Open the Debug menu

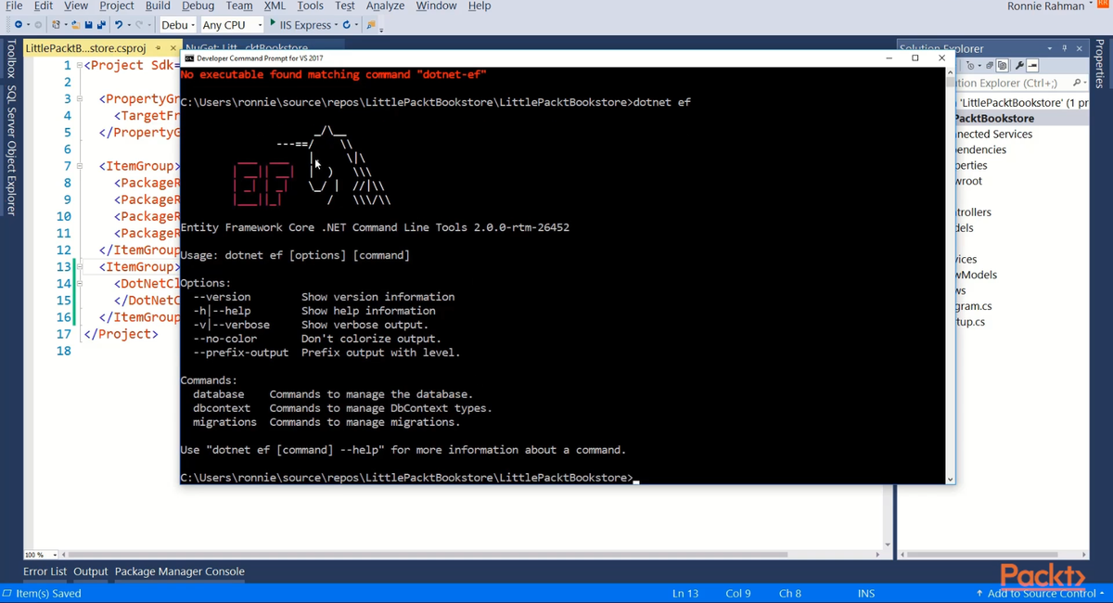198,6
